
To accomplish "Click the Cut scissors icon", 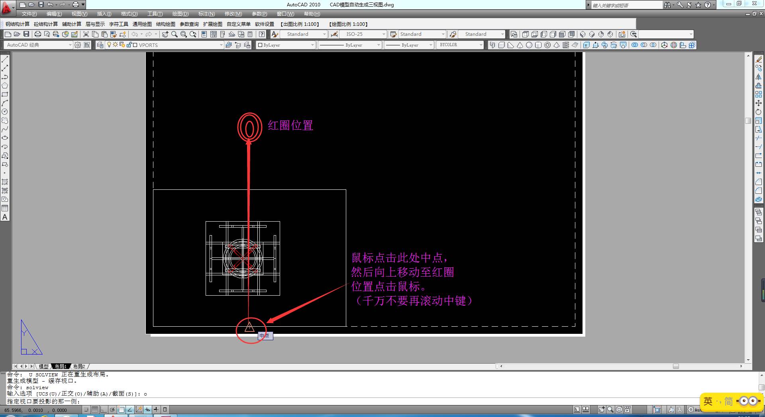I will click(86, 34).
